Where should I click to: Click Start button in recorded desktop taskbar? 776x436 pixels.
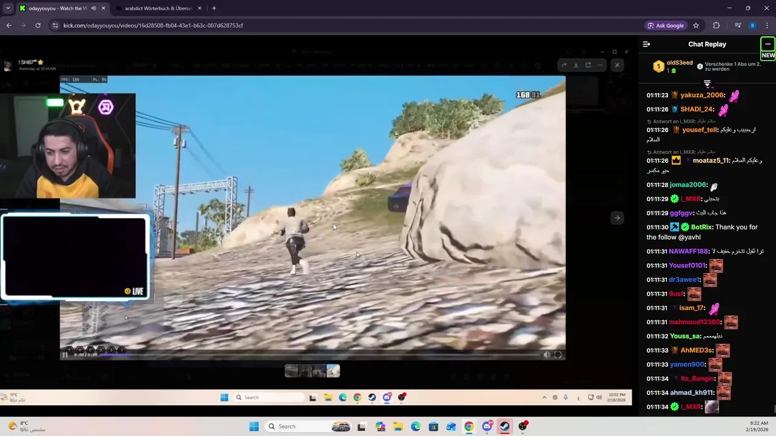click(x=224, y=397)
